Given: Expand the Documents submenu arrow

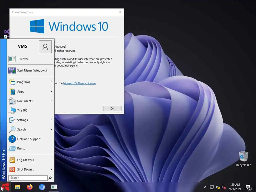Looking at the screenshot, I should coord(51,101).
